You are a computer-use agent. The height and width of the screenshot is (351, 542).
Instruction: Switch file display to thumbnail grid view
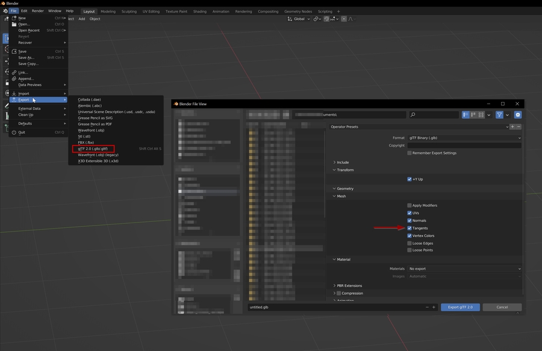tap(481, 115)
